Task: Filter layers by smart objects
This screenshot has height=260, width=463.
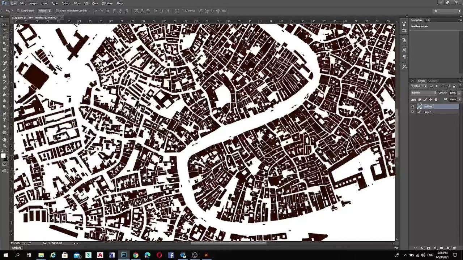Action: 455,86
